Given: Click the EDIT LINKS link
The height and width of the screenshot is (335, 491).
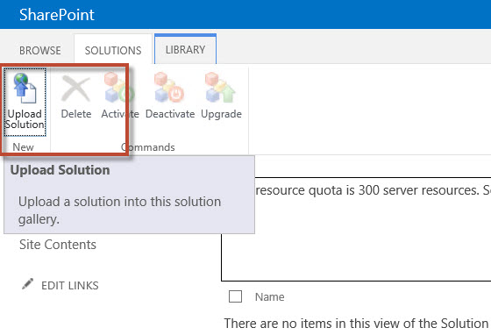Looking at the screenshot, I should 70,286.
